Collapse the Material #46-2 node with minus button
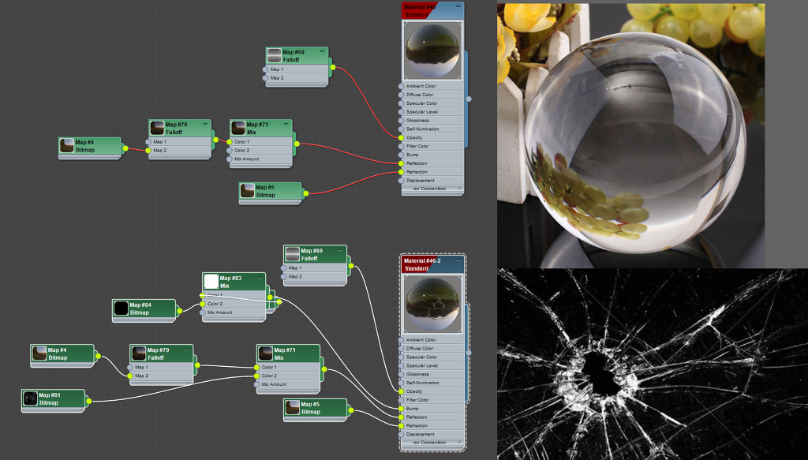Viewport: 808px width, 460px height. click(x=458, y=260)
